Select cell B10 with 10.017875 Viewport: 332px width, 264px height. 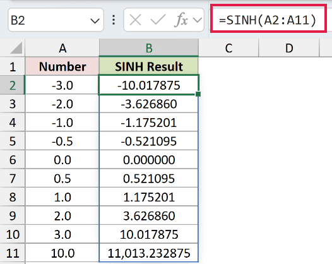pyautogui.click(x=148, y=234)
